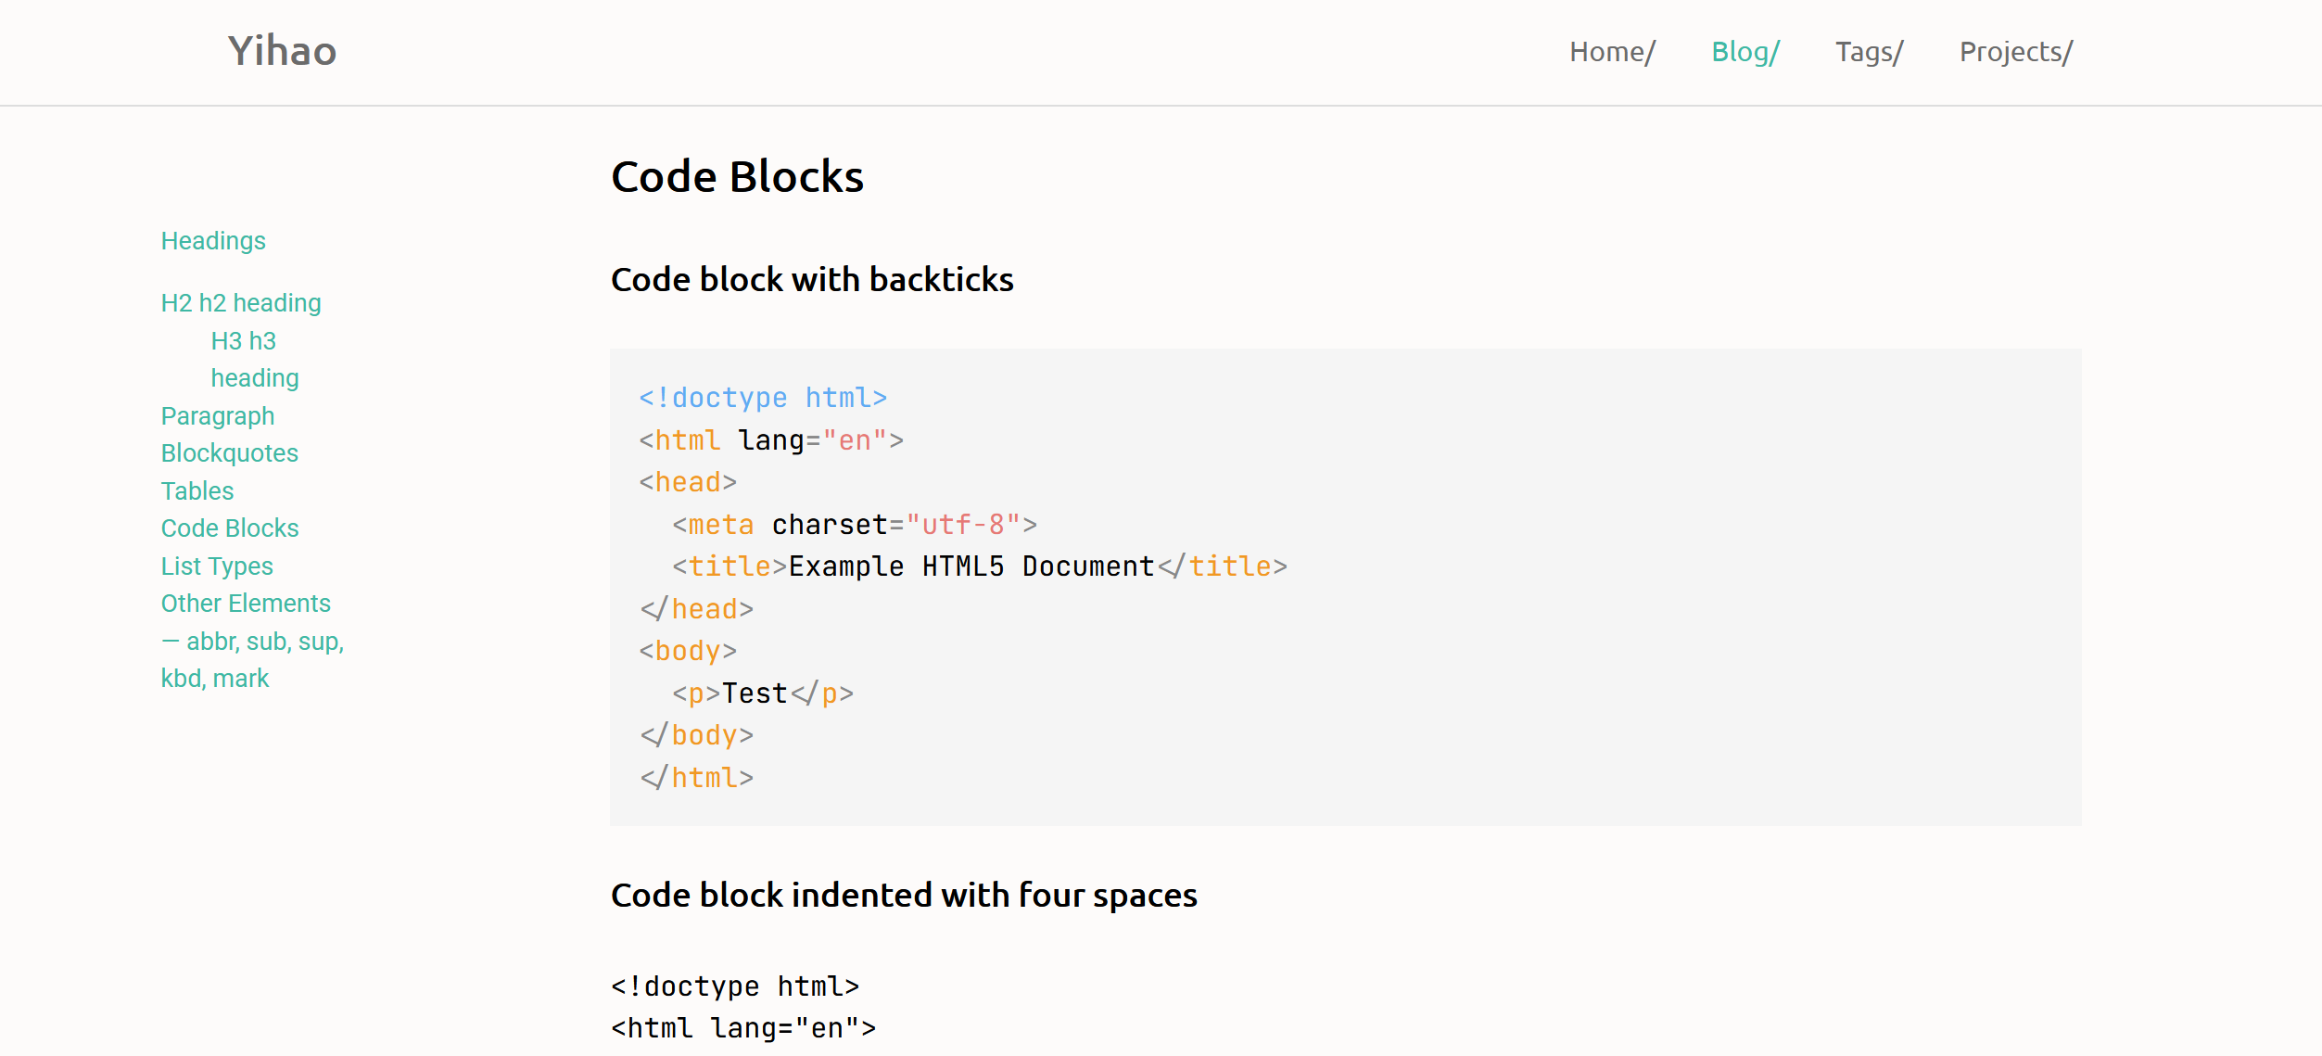Click the doctype html line in highlighted code
This screenshot has height=1056, width=2322.
(763, 398)
